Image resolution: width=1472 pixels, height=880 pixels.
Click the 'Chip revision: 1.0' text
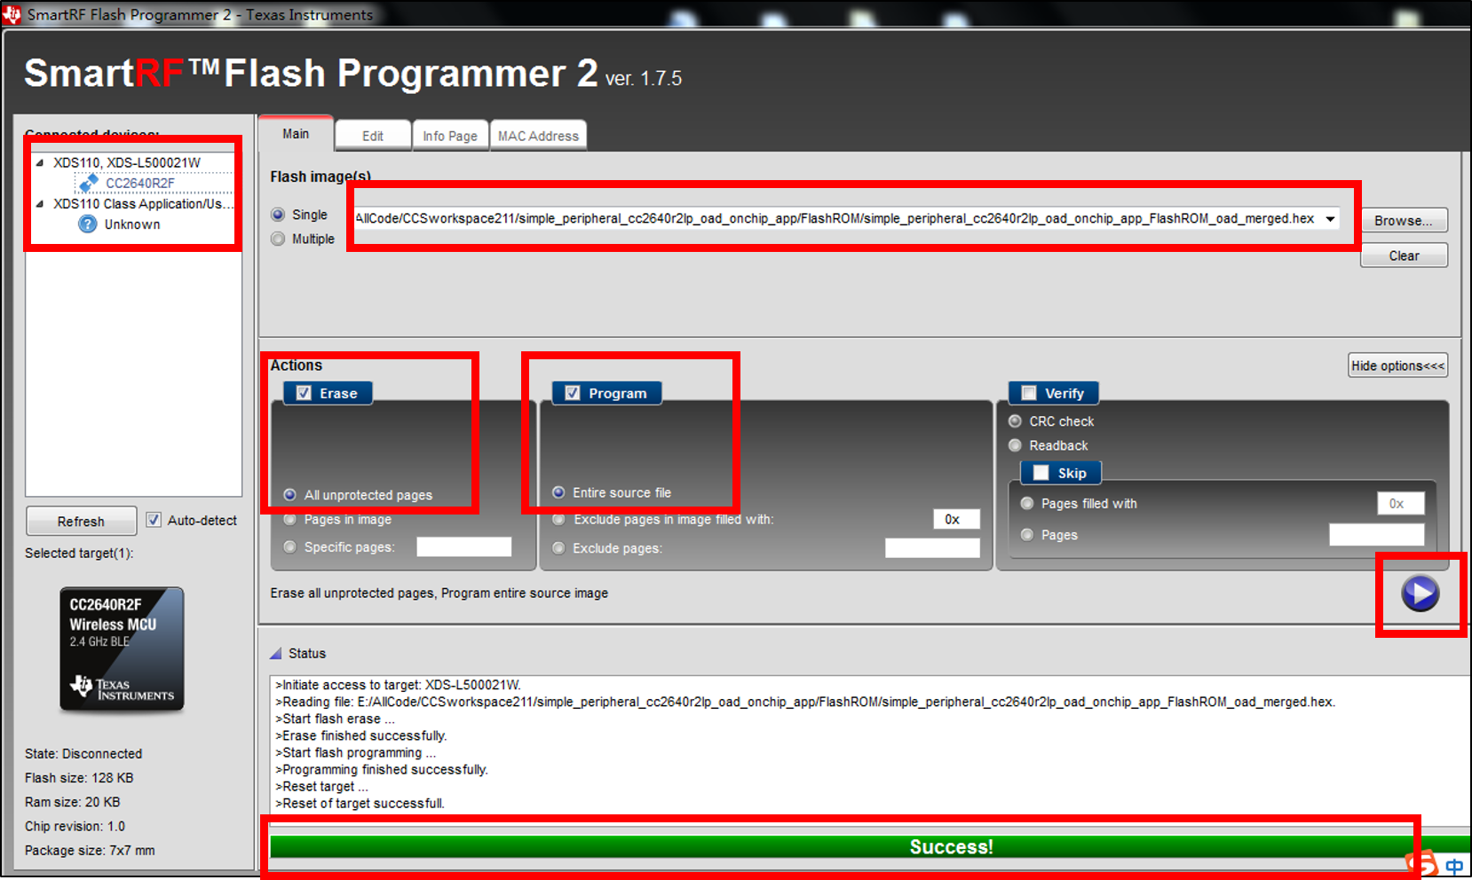point(75,826)
